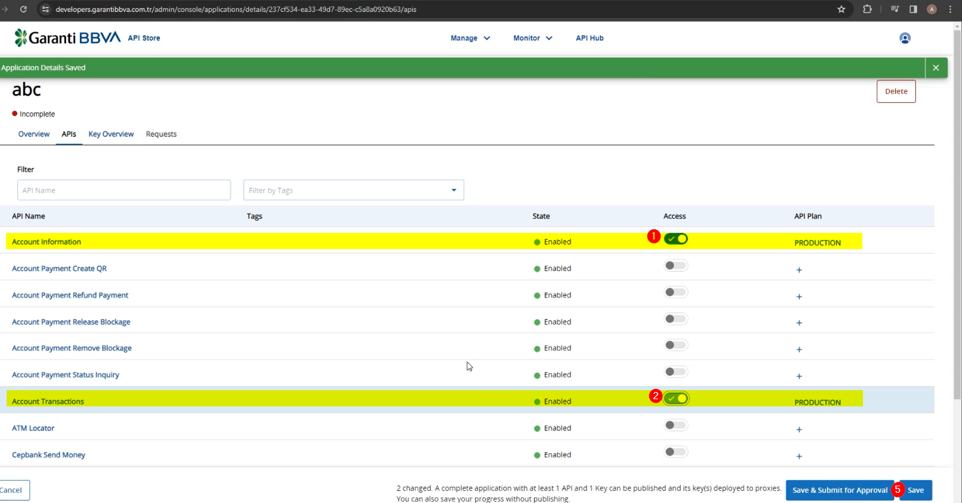
Task: Open media control icon in browser toolbar
Action: [895, 9]
